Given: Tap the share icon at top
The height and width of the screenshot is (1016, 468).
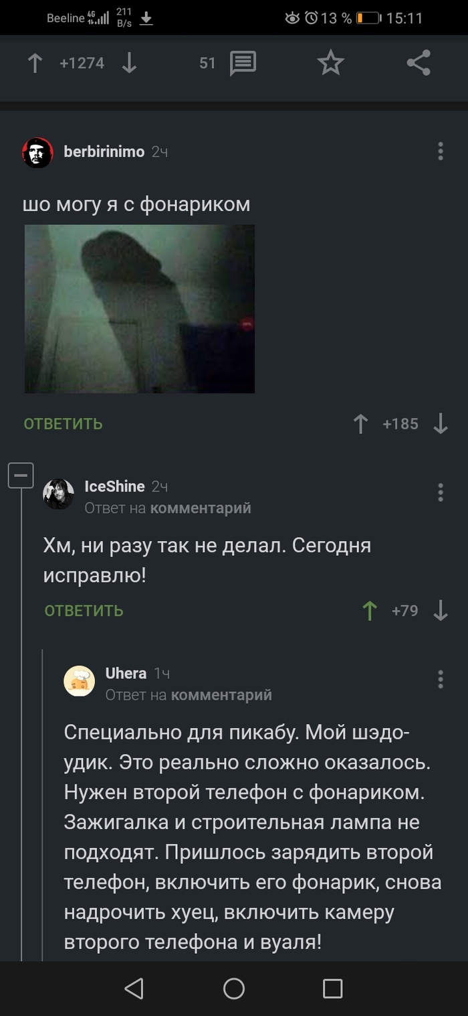Looking at the screenshot, I should (x=419, y=64).
